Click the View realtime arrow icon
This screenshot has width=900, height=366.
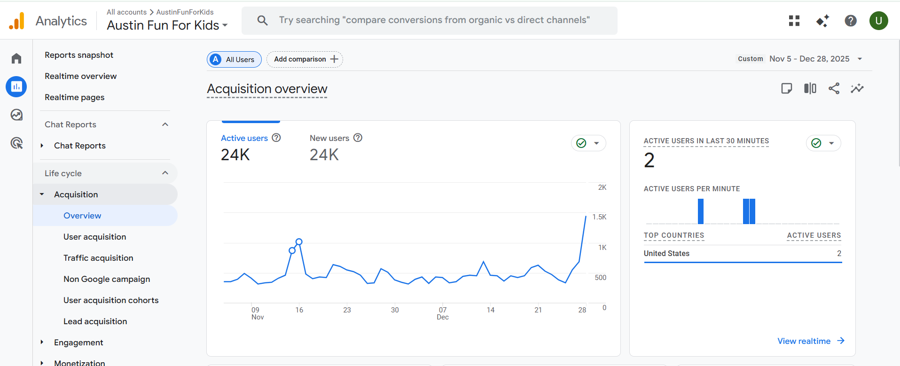841,341
